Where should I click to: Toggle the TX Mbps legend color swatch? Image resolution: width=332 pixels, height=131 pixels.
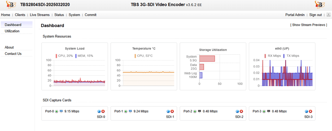pos(284,56)
